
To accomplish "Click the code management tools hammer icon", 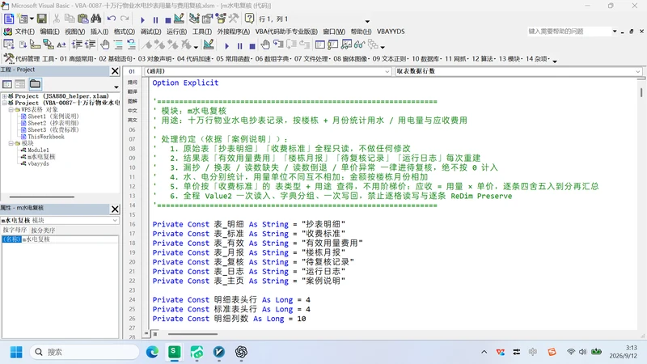I will [8, 58].
